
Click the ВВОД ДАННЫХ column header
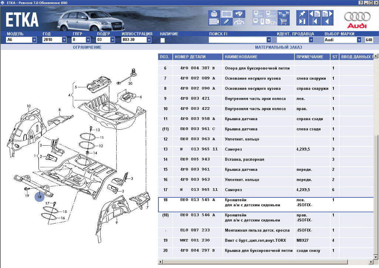click(x=356, y=57)
